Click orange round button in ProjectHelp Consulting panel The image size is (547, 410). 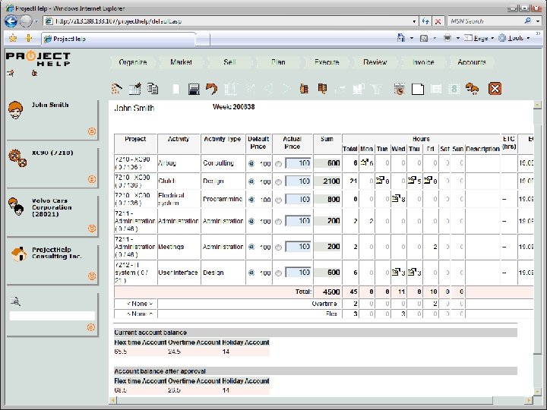(92, 276)
